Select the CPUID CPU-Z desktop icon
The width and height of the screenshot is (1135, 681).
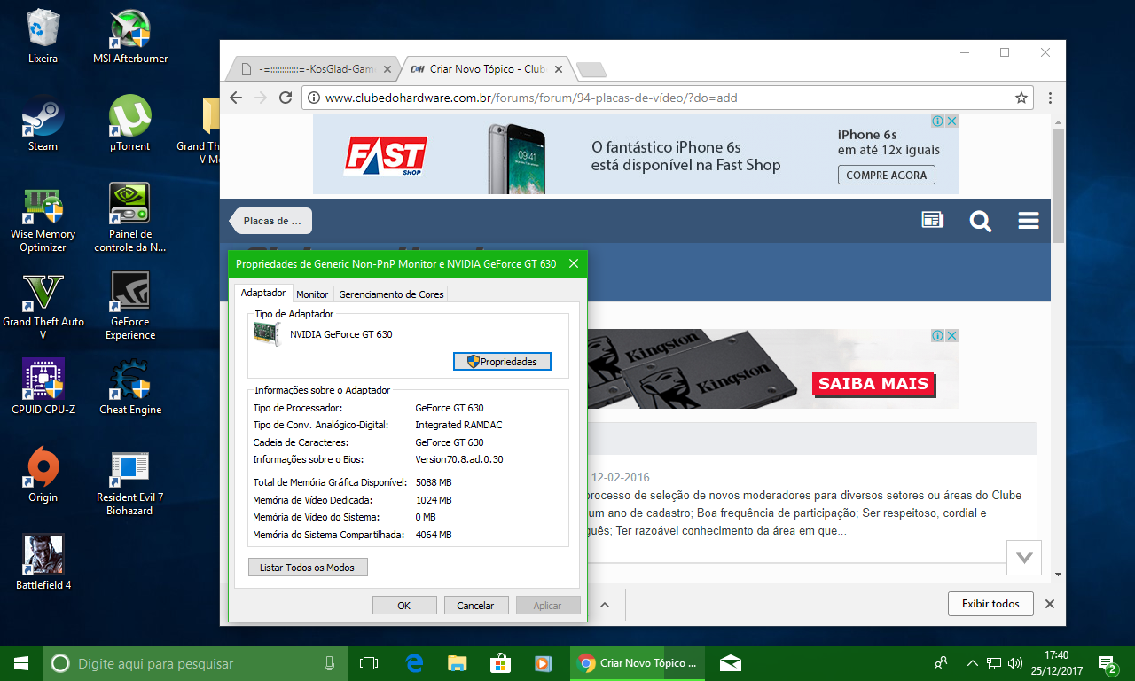click(x=43, y=387)
